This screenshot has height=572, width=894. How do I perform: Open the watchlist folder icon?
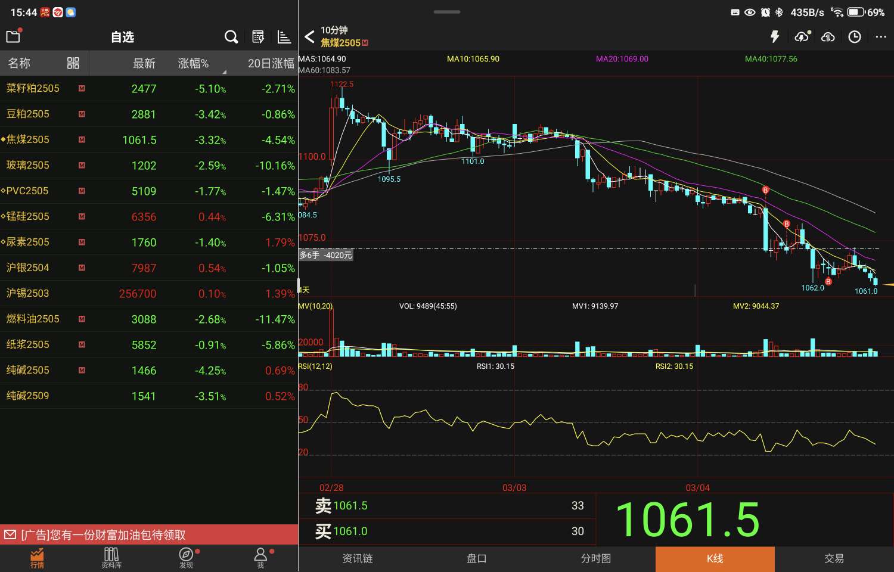(13, 36)
